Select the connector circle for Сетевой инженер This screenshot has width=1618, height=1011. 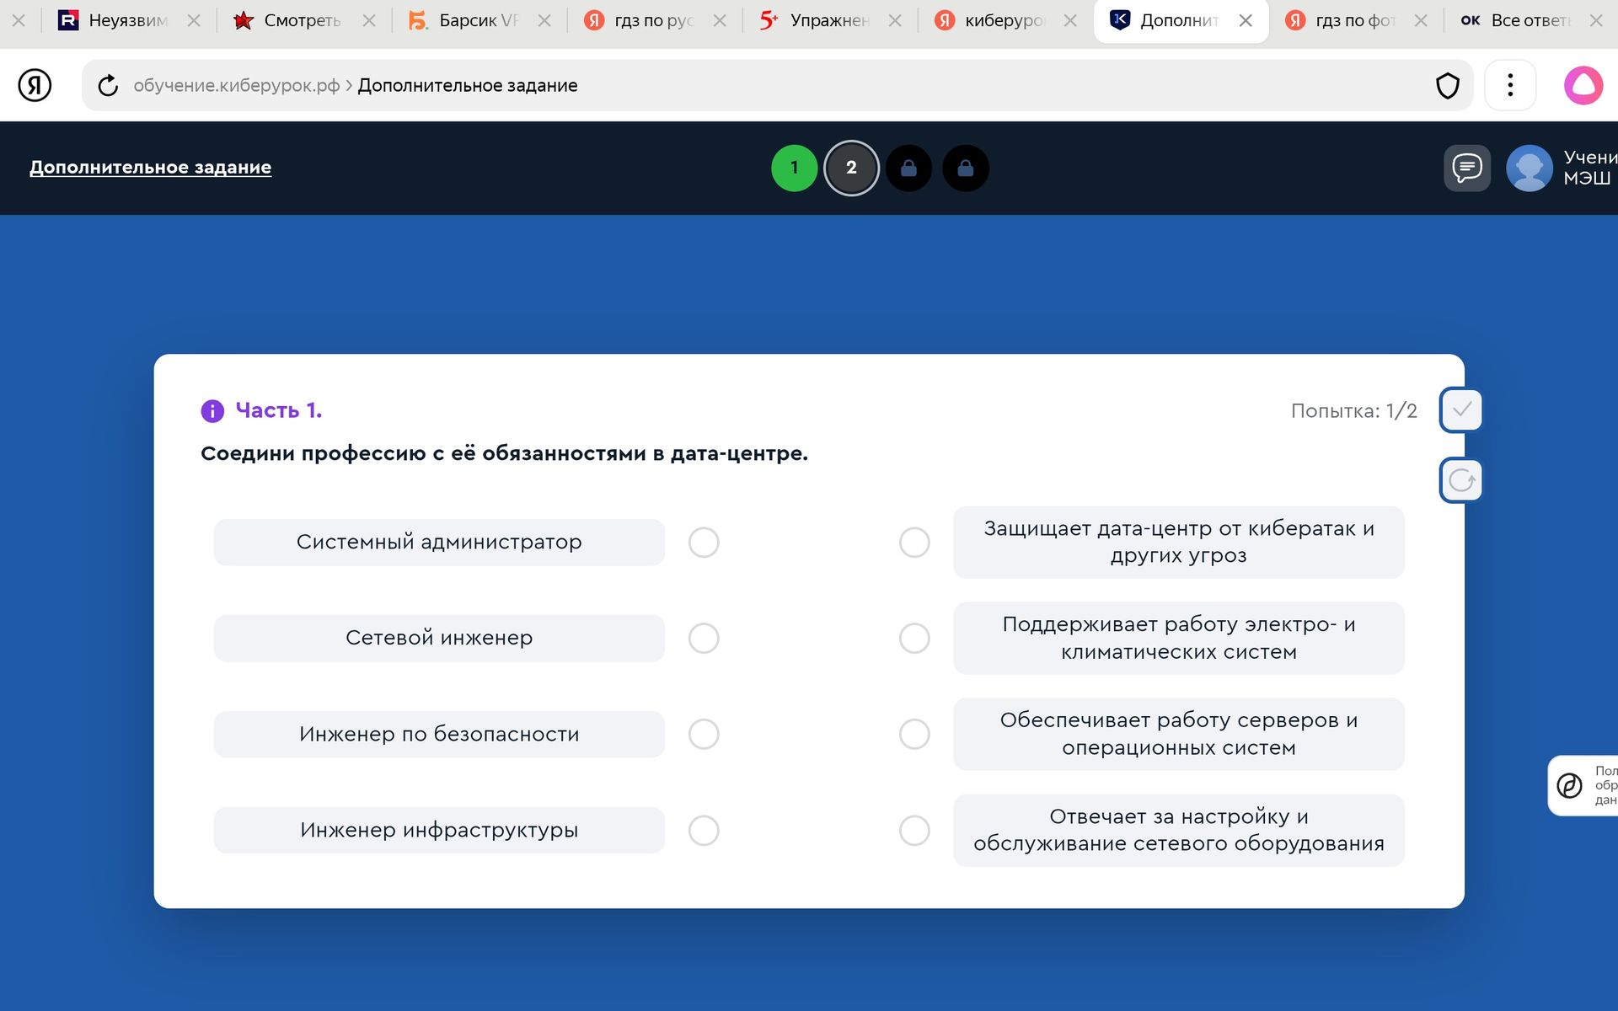point(704,639)
